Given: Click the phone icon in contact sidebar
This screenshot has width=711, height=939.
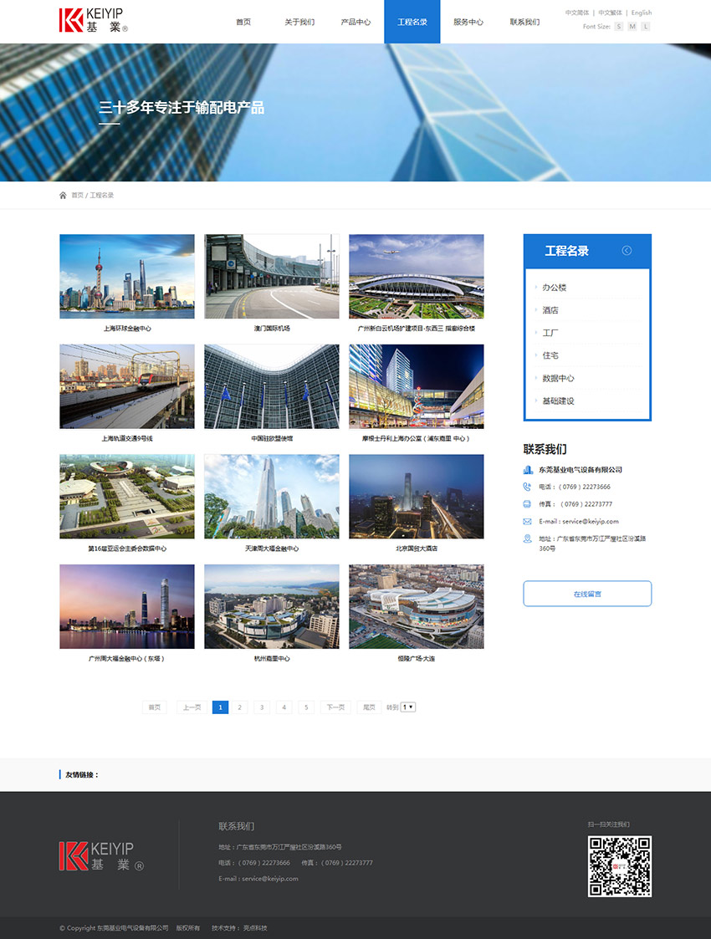Looking at the screenshot, I should pos(527,487).
